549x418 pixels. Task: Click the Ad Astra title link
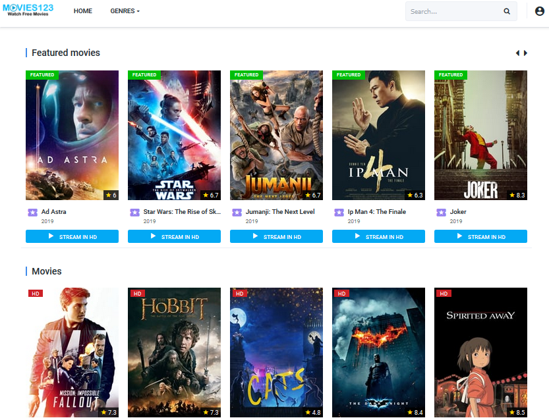pyautogui.click(x=53, y=211)
